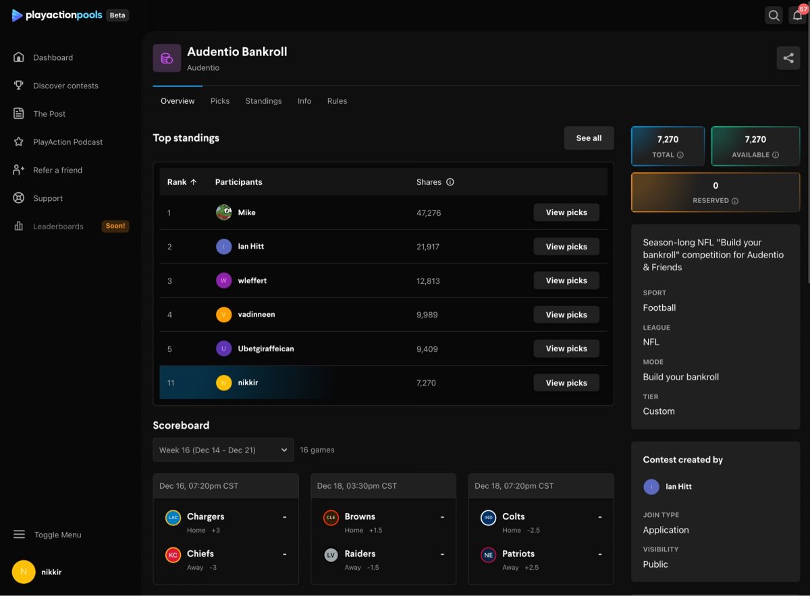Image resolution: width=810 pixels, height=596 pixels.
Task: Click the Beta badge
Action: coord(117,15)
